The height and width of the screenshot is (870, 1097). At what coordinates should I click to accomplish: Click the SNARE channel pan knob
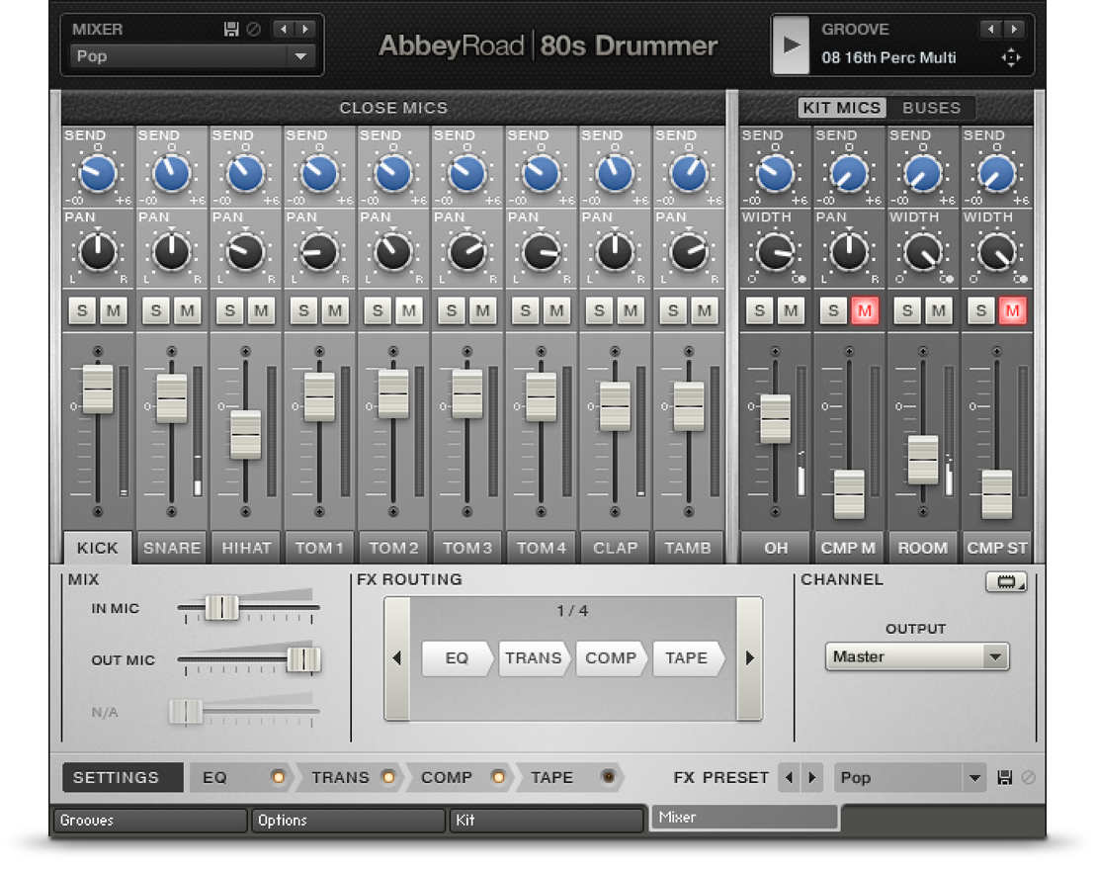pyautogui.click(x=171, y=252)
